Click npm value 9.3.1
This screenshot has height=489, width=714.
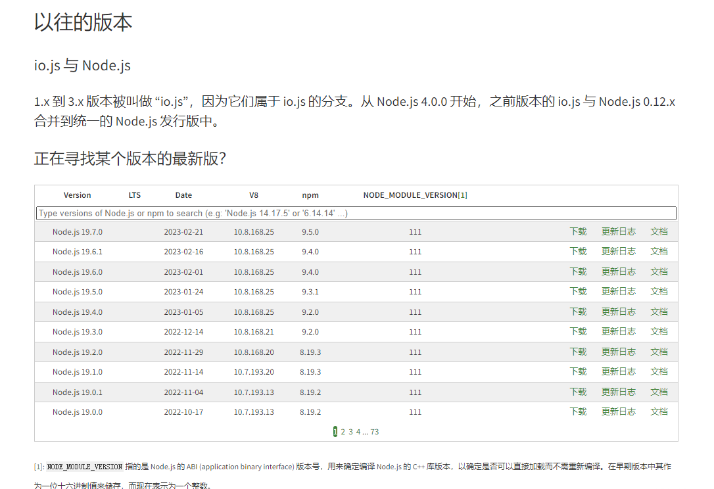click(310, 292)
